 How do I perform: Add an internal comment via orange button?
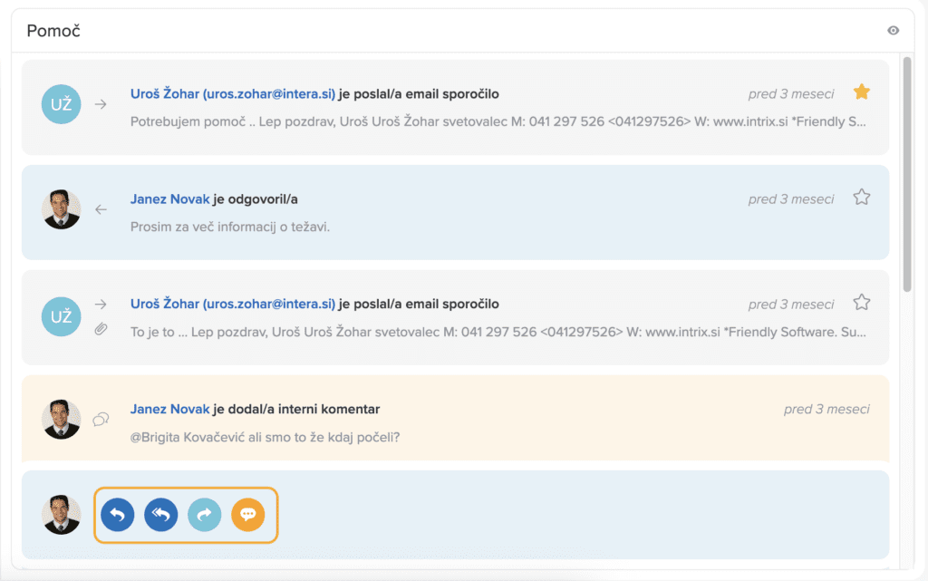tap(247, 515)
